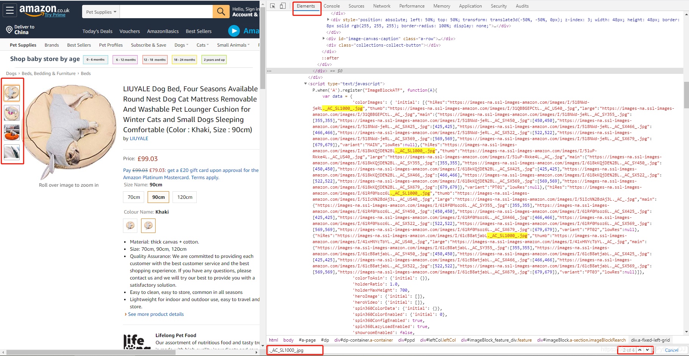
Task: Click the DevTools find input with _AC_SL1000_.jpg
Action: tap(295, 350)
